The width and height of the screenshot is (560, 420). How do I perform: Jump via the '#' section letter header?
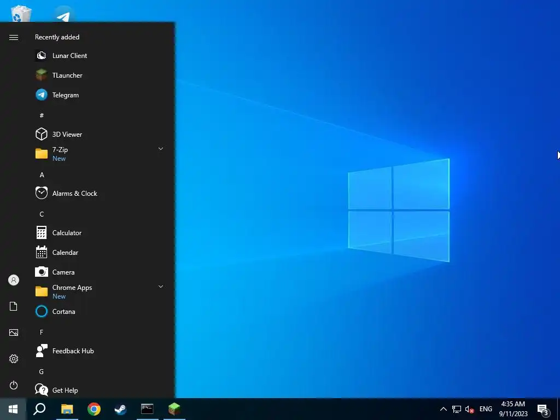(42, 115)
